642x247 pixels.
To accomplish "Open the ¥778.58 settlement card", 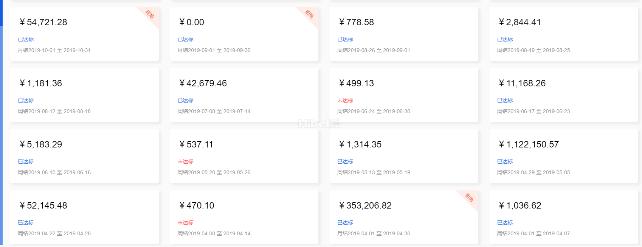I will [403, 34].
